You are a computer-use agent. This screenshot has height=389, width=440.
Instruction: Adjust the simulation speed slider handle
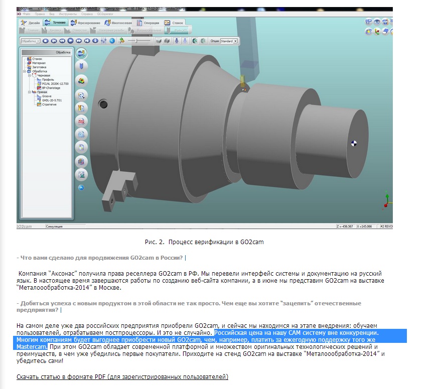click(136, 41)
